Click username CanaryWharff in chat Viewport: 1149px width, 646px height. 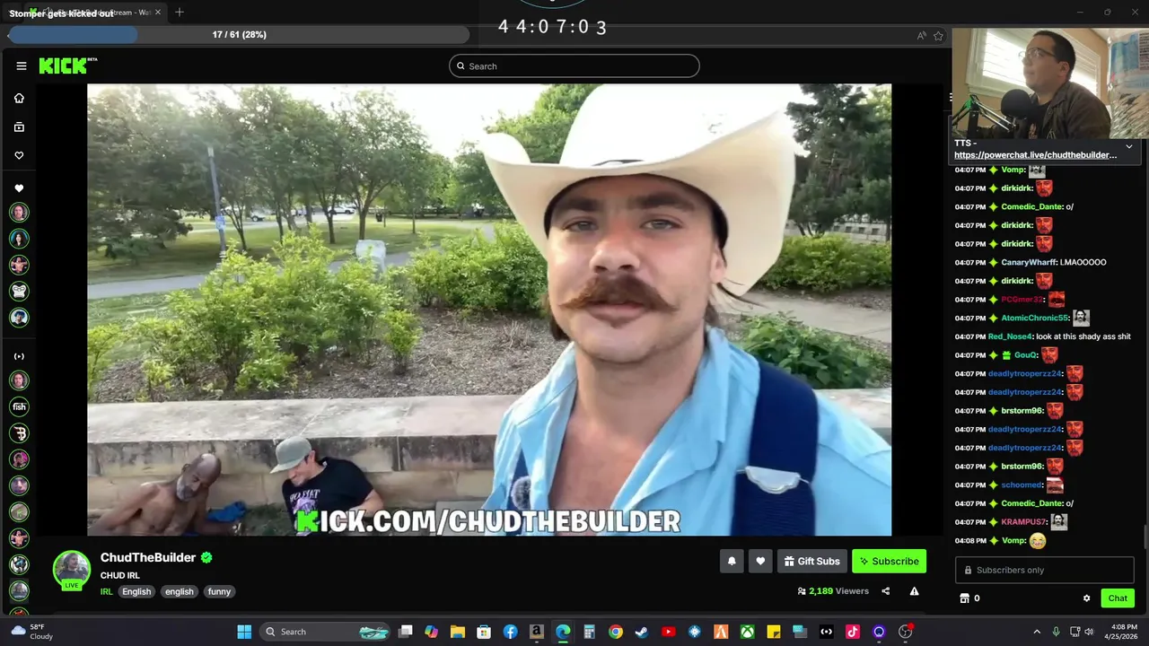pos(1029,262)
